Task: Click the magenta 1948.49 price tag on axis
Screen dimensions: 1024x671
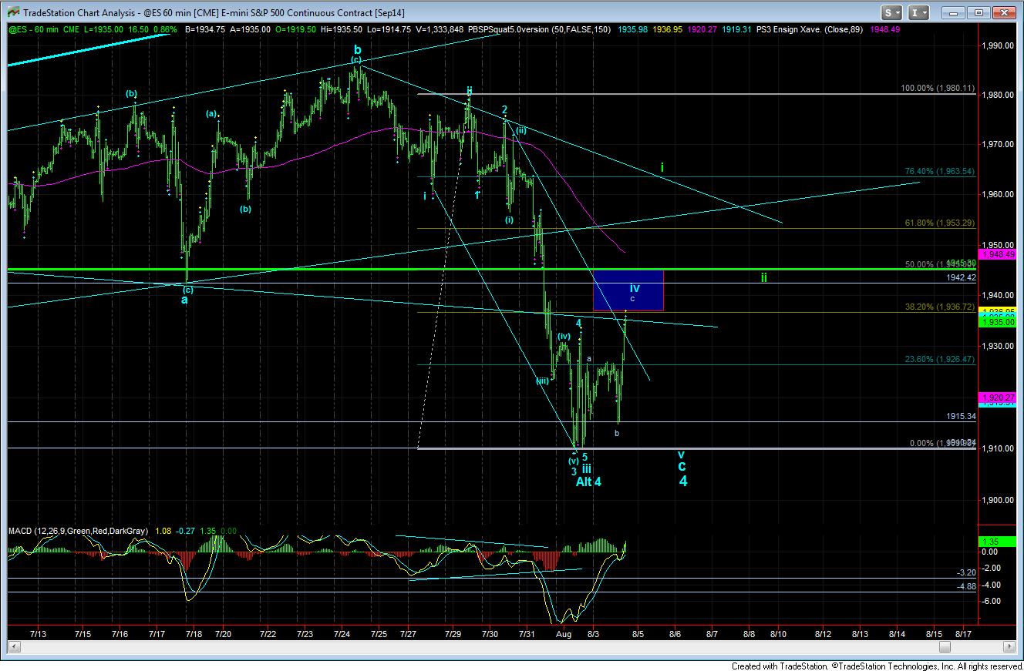Action: (997, 253)
